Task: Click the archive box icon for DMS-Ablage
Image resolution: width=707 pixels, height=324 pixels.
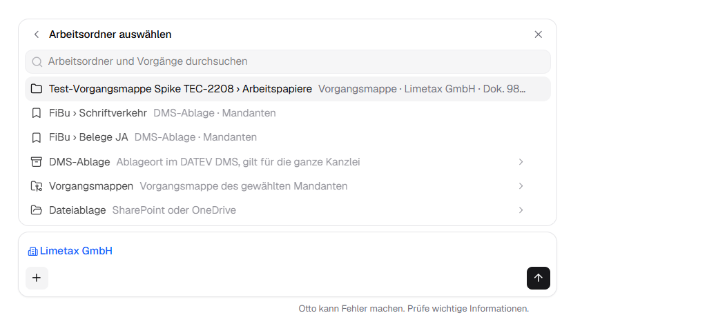Action: pyautogui.click(x=37, y=161)
